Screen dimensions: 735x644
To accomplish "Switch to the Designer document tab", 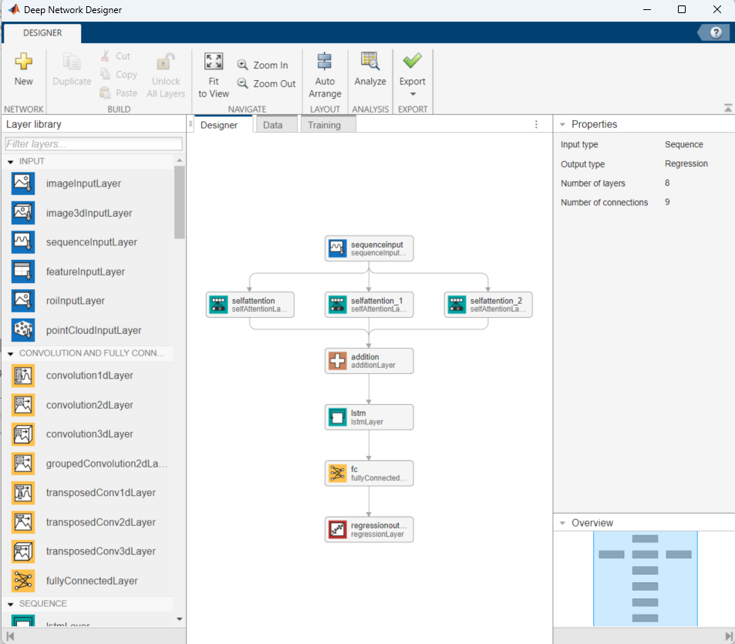I will (x=219, y=125).
